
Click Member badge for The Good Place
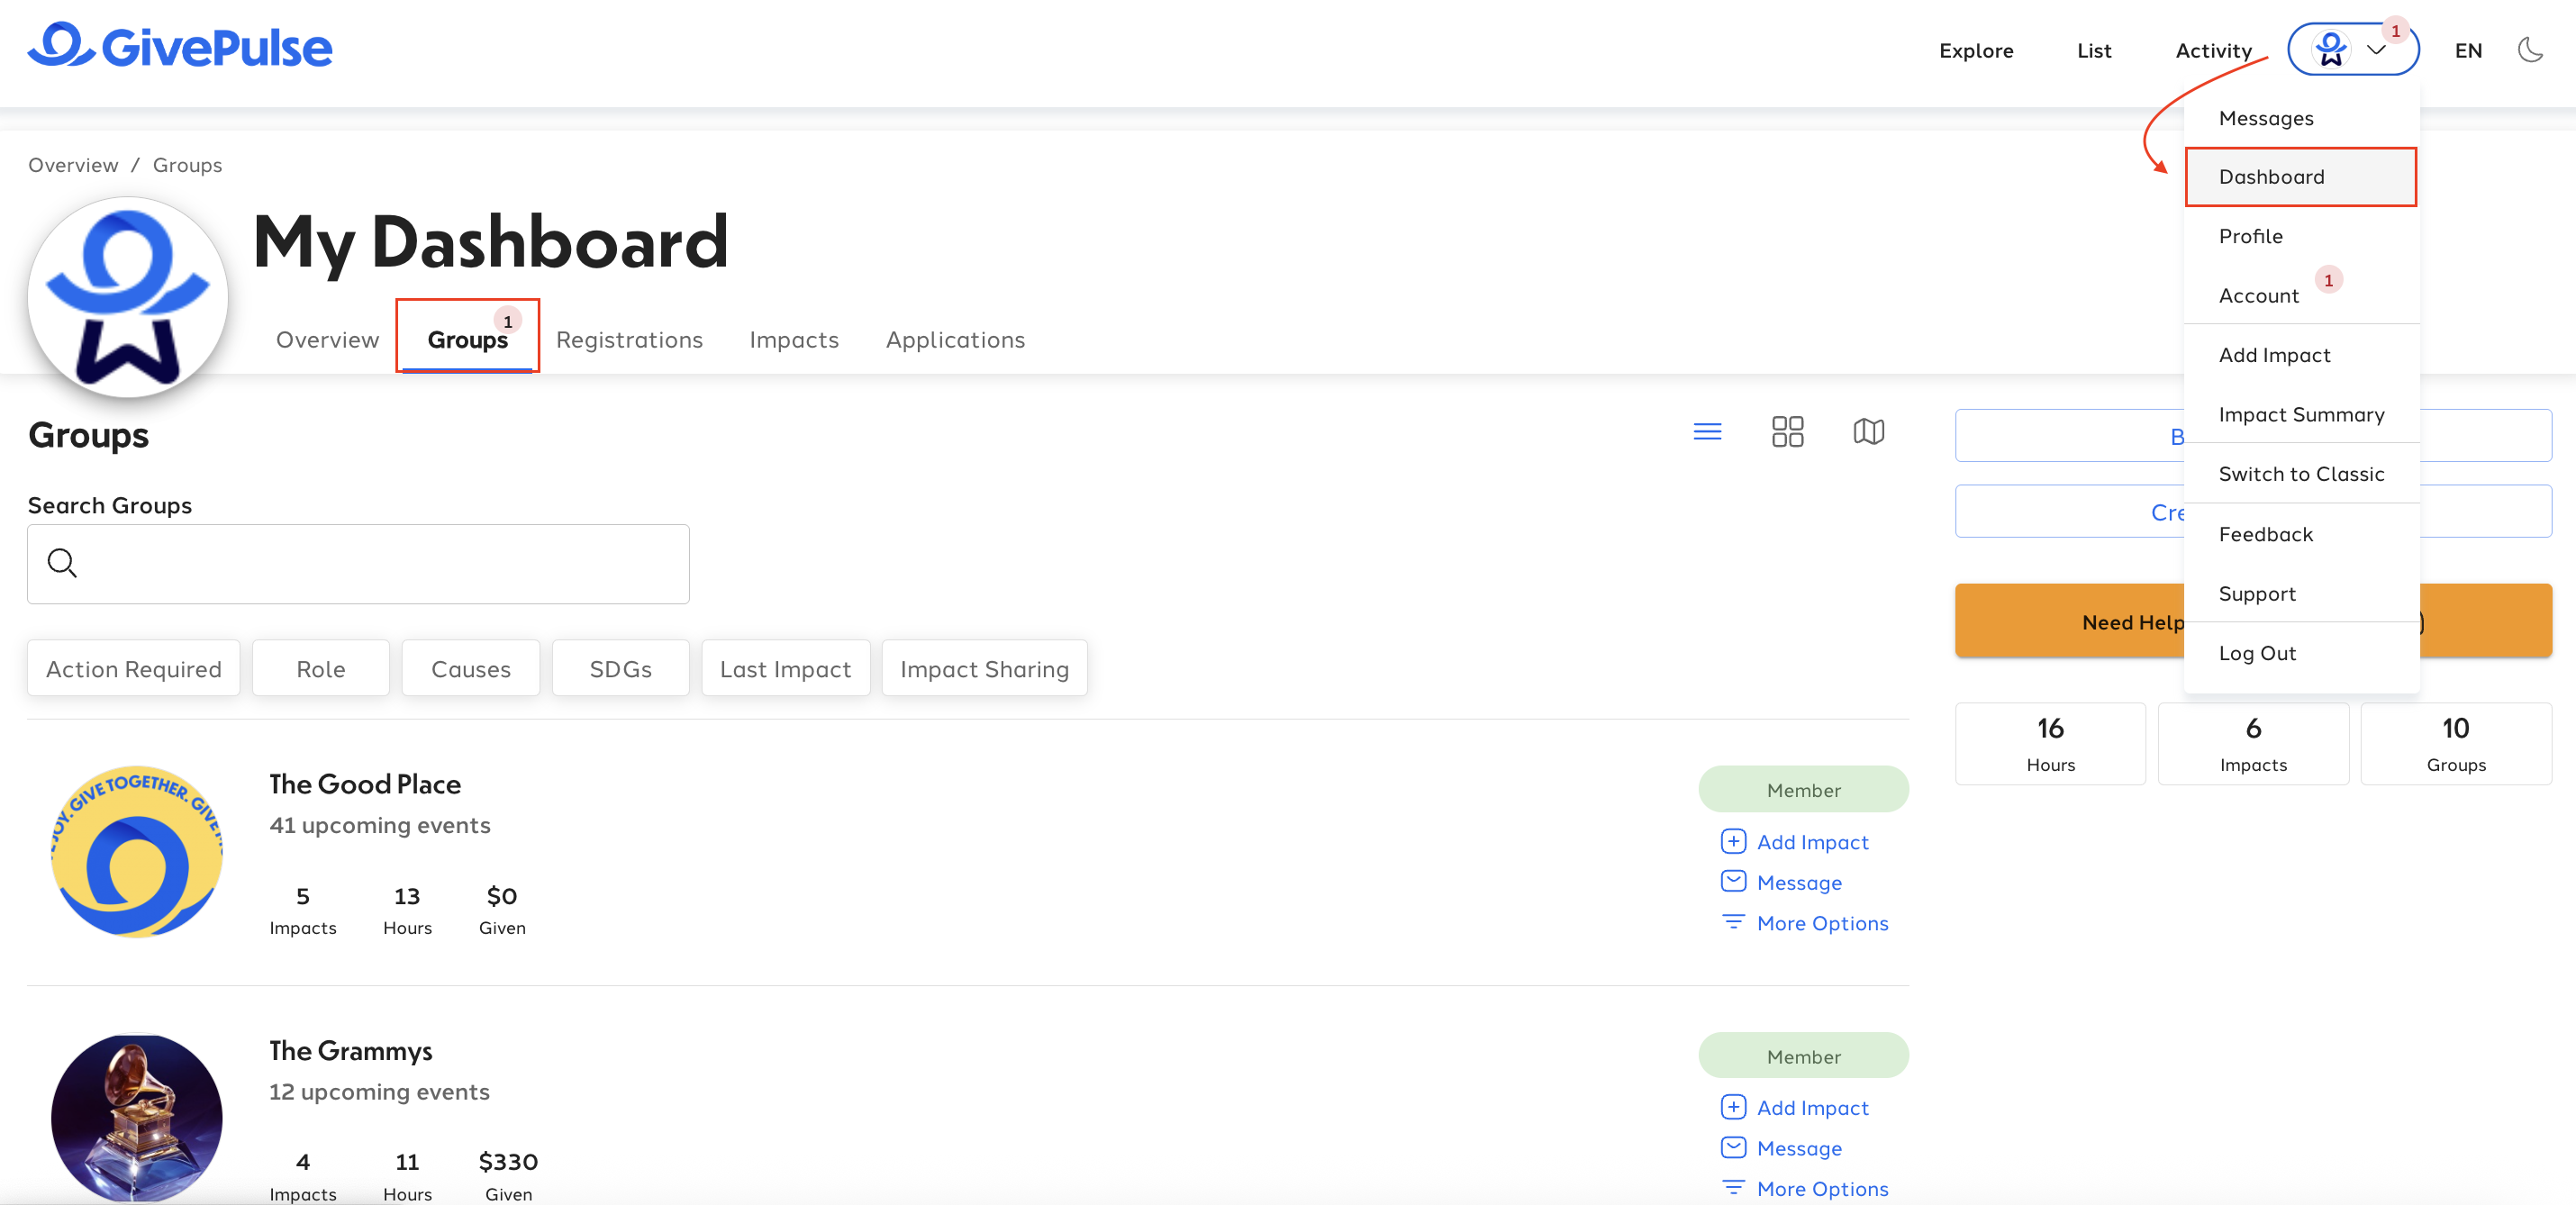coord(1803,790)
